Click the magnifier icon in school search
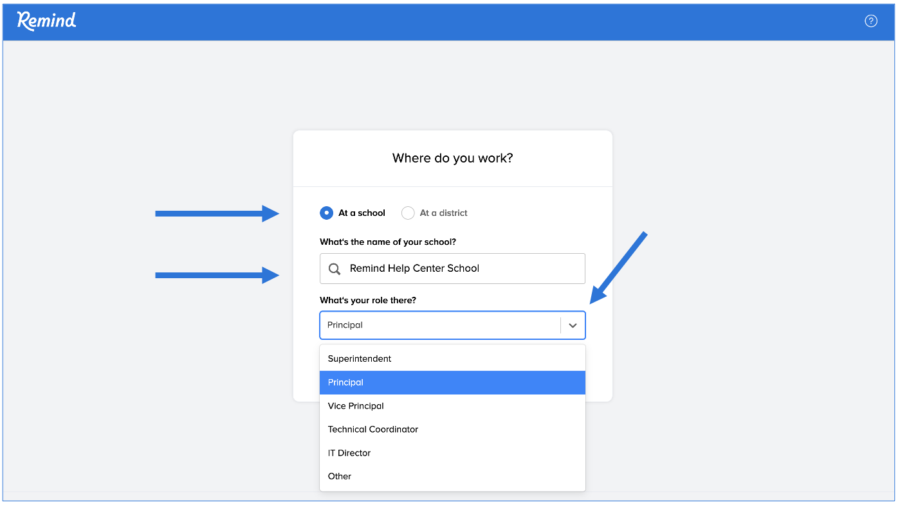 click(335, 269)
